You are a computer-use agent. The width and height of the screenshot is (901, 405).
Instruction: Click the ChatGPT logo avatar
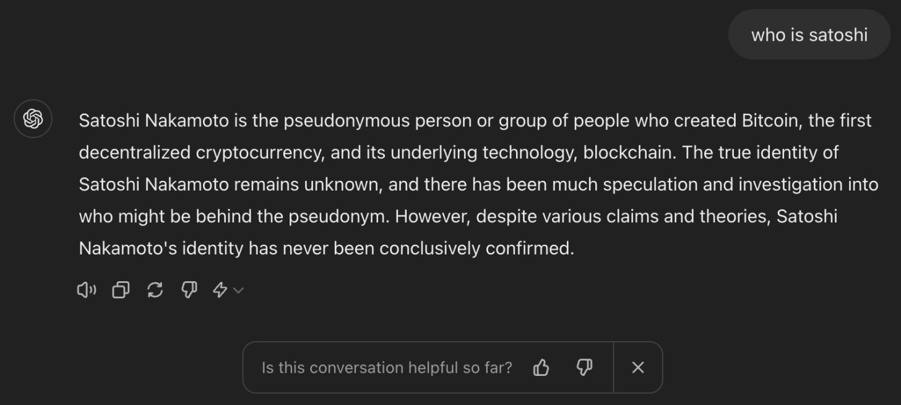click(x=33, y=118)
